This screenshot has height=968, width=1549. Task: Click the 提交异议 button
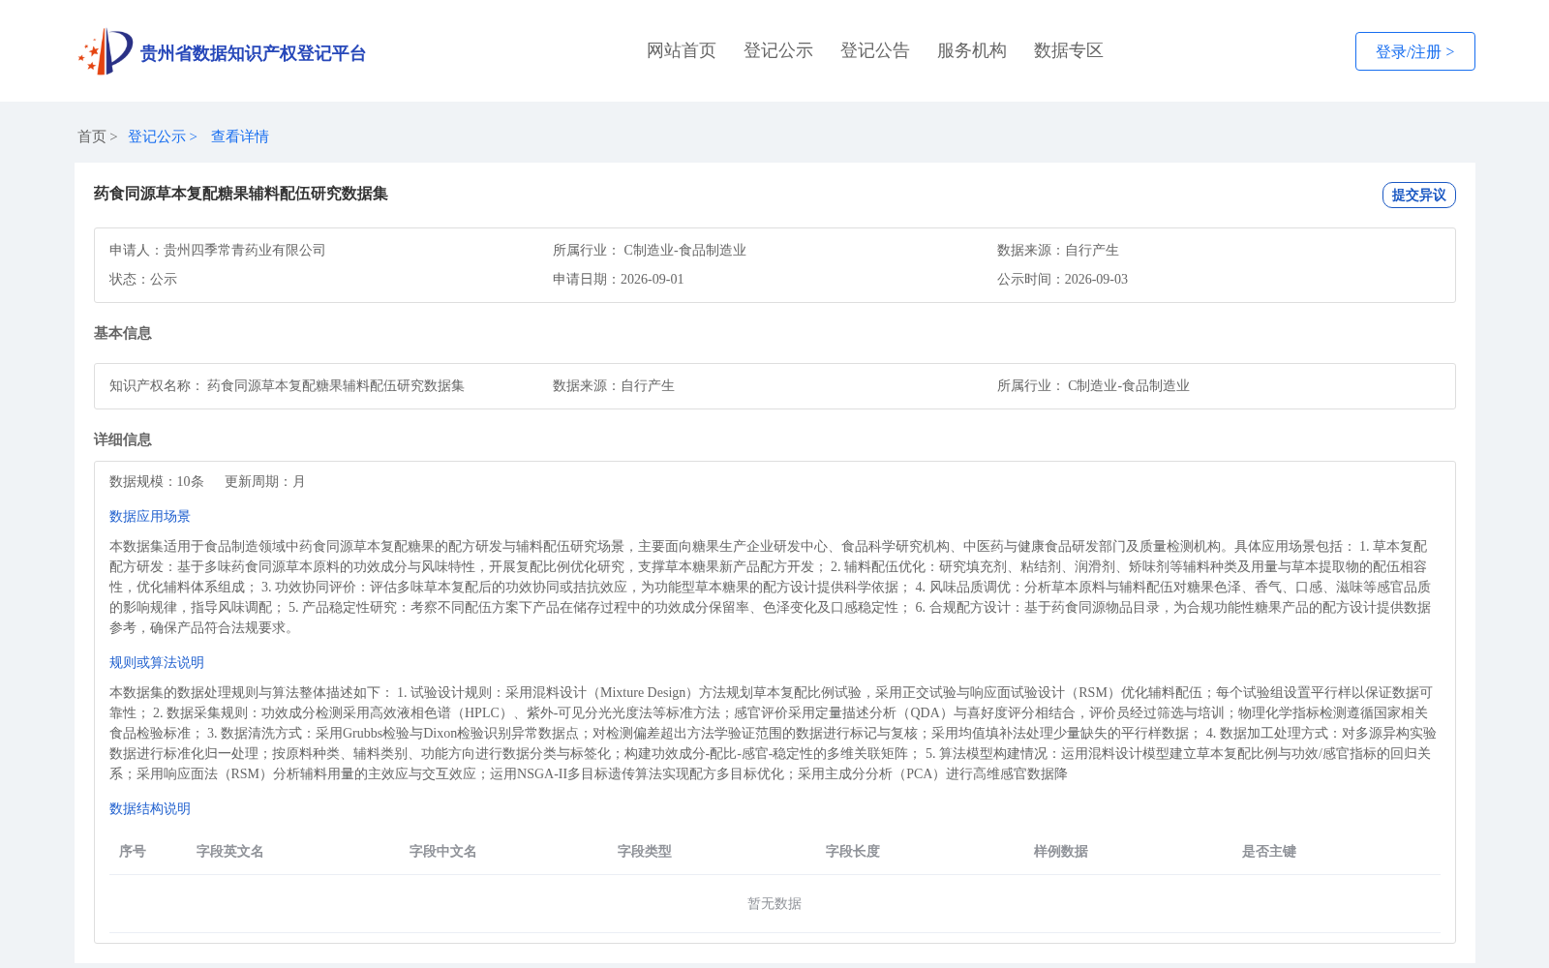1418,195
